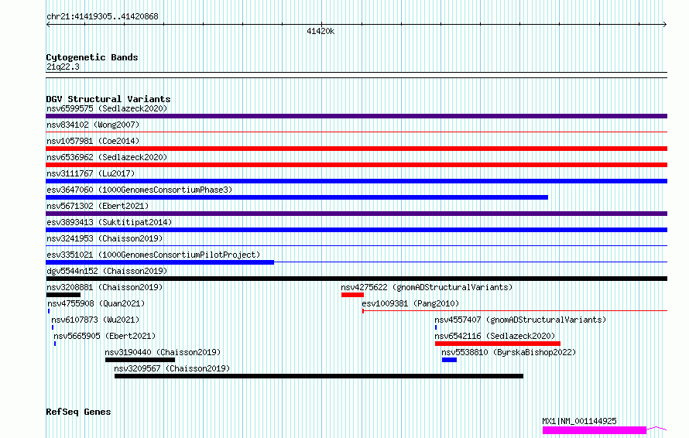Click the short black nsv3208881 bar

click(63, 295)
